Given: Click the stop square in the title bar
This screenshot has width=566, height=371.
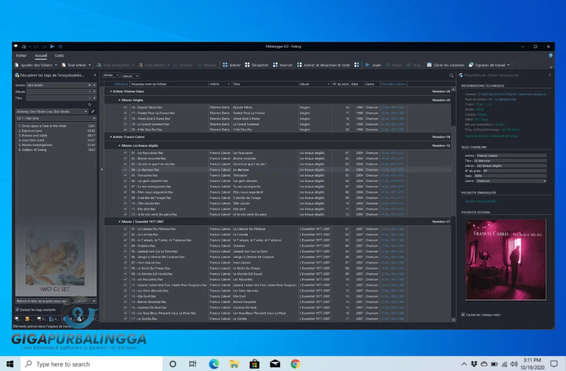Looking at the screenshot, I should pyautogui.click(x=61, y=47).
